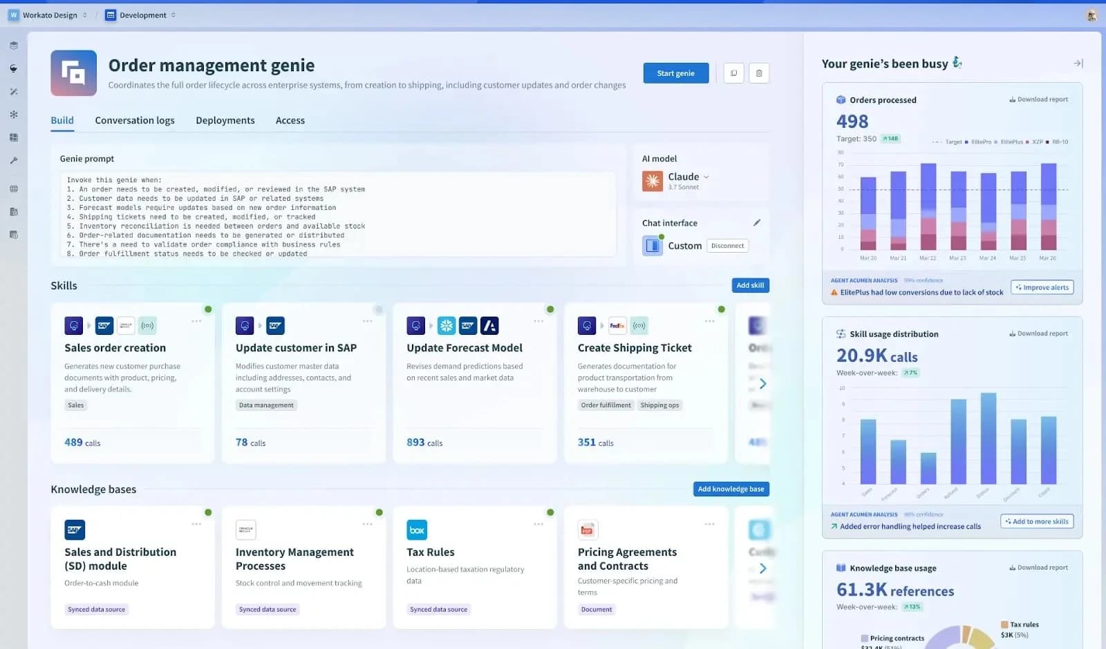Open the snowflake sidebar icon
The image size is (1106, 649).
(x=13, y=114)
